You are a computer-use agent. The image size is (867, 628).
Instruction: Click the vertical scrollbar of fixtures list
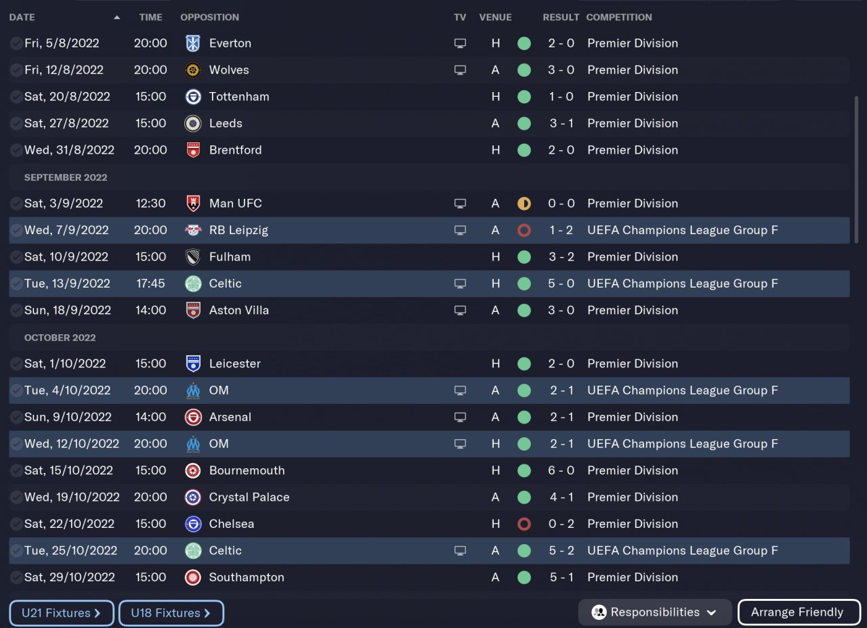click(857, 169)
